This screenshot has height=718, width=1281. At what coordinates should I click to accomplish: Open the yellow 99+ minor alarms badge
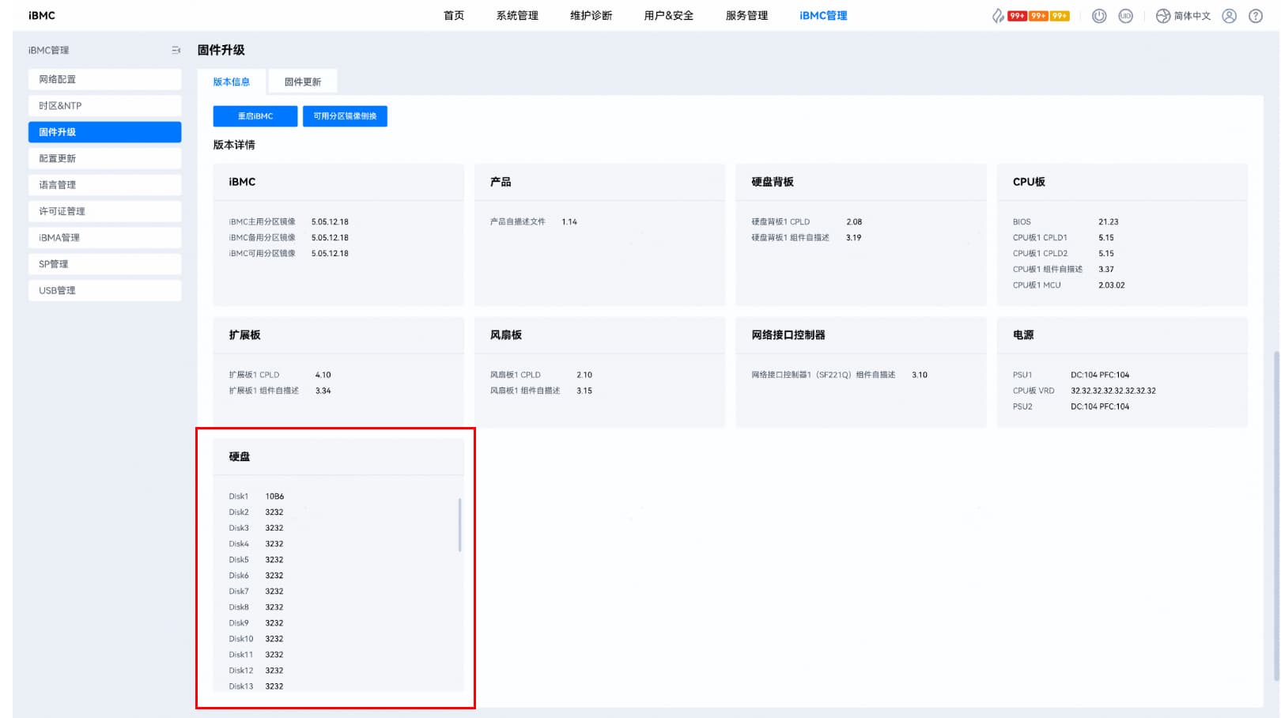(1060, 16)
